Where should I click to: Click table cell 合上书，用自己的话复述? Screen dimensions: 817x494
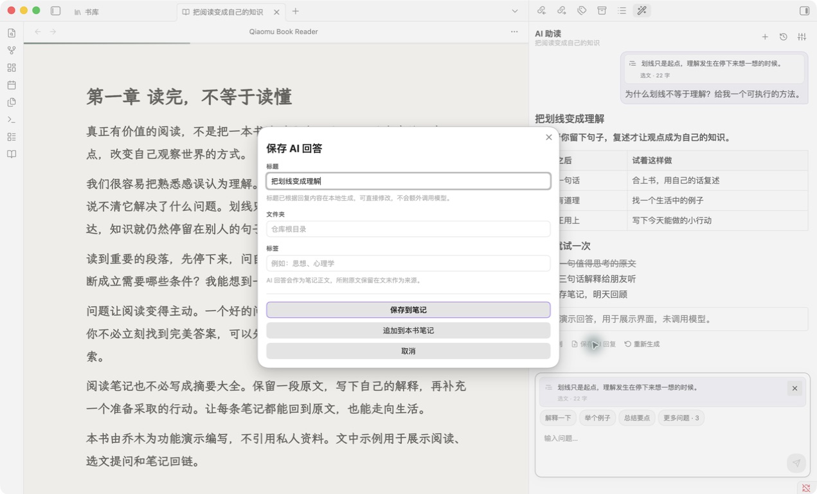[x=717, y=181]
